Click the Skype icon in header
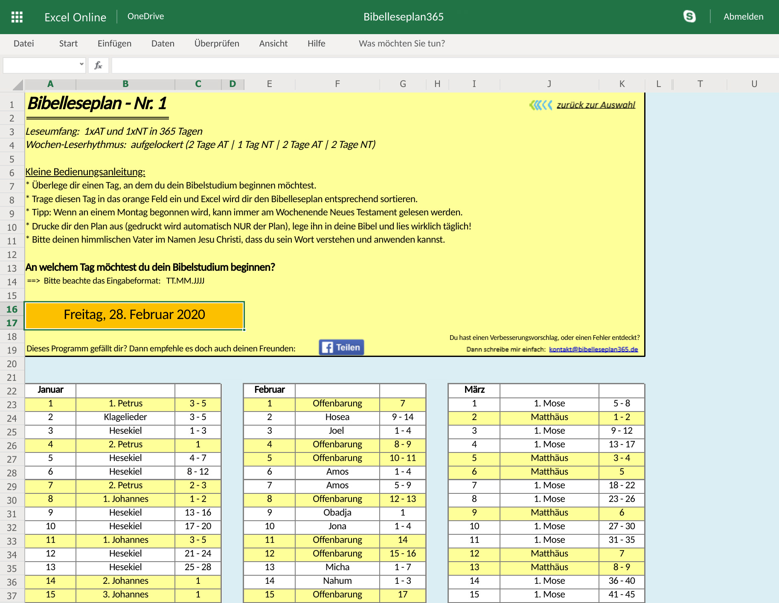Viewport: 779px width, 603px height. pyautogui.click(x=689, y=17)
